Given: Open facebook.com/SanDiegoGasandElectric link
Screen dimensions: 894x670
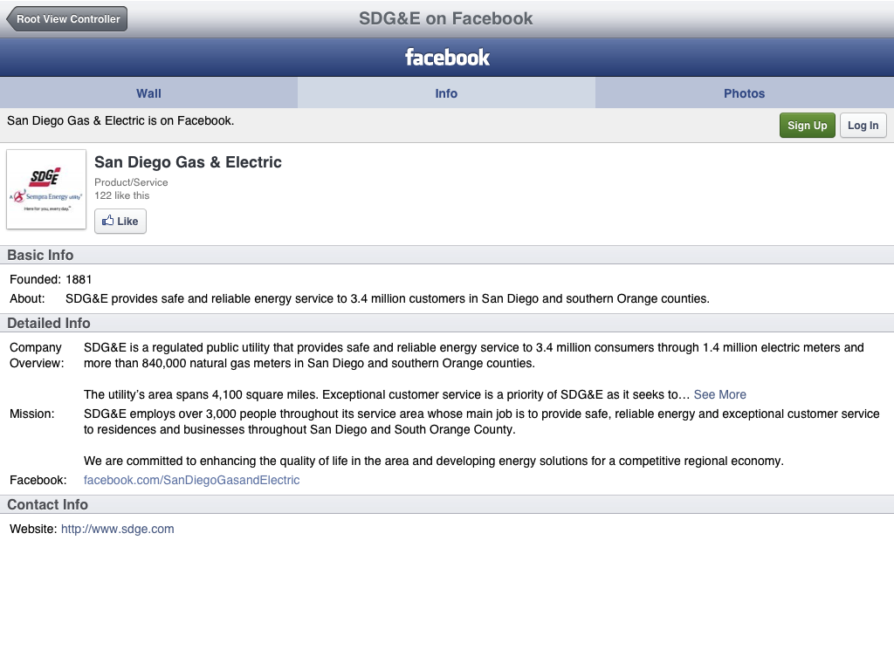Looking at the screenshot, I should pos(191,481).
